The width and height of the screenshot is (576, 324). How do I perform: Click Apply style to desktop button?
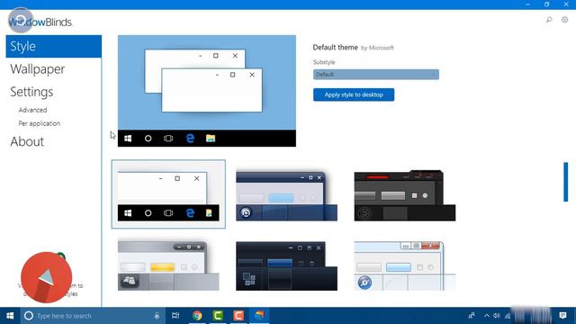click(x=354, y=94)
